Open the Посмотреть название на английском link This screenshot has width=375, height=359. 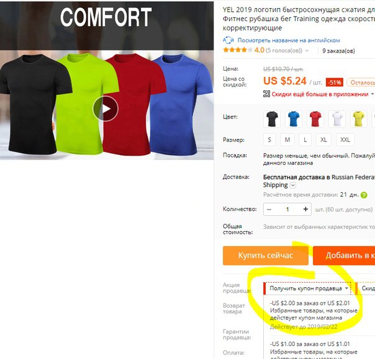(x=289, y=40)
